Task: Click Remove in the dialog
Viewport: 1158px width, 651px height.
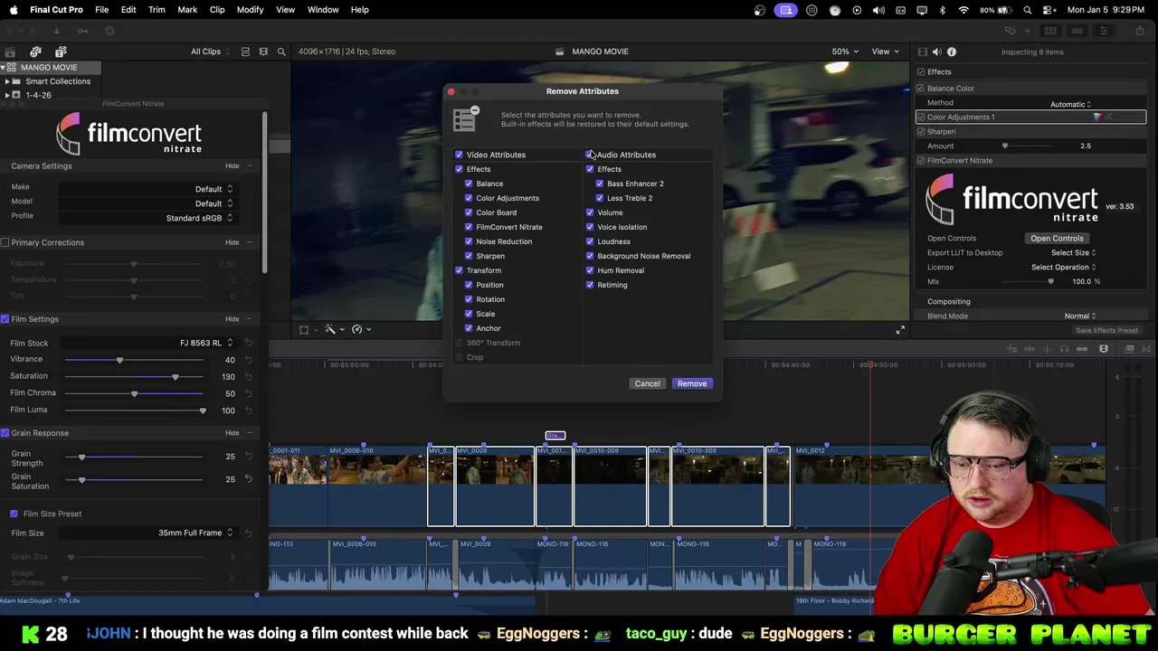Action: [x=692, y=383]
